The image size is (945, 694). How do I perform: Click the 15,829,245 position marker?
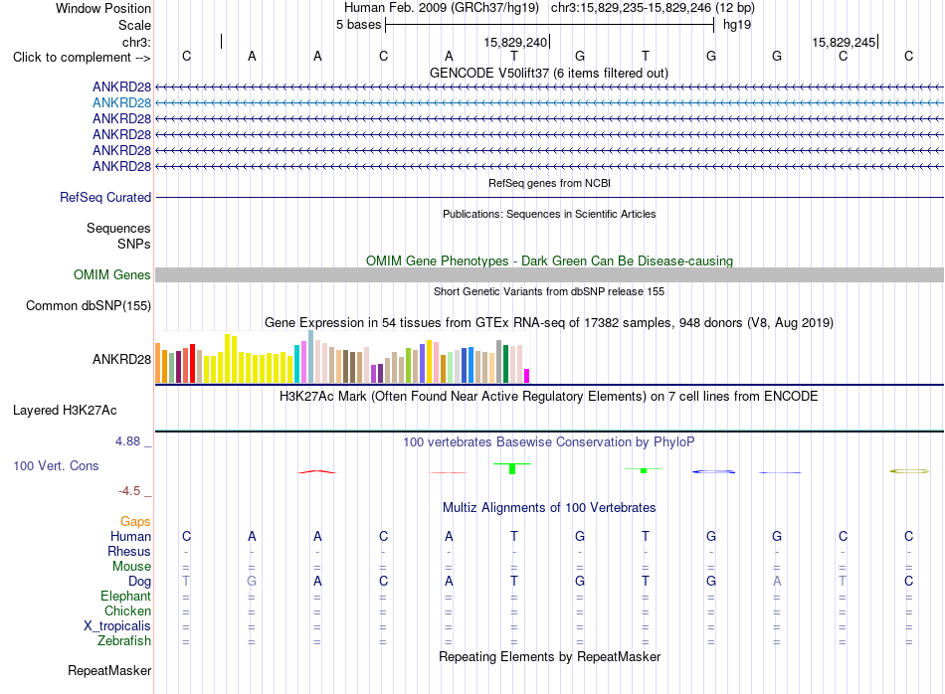(x=845, y=42)
